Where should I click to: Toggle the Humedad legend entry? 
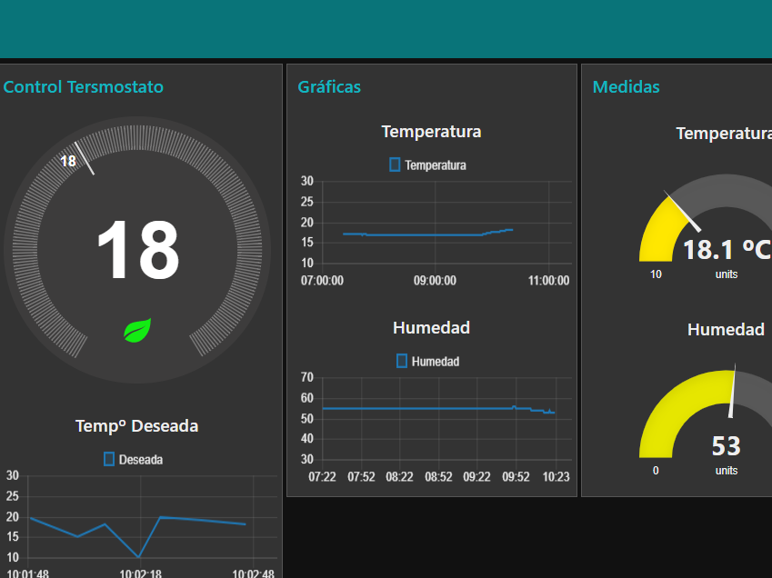[x=427, y=361]
